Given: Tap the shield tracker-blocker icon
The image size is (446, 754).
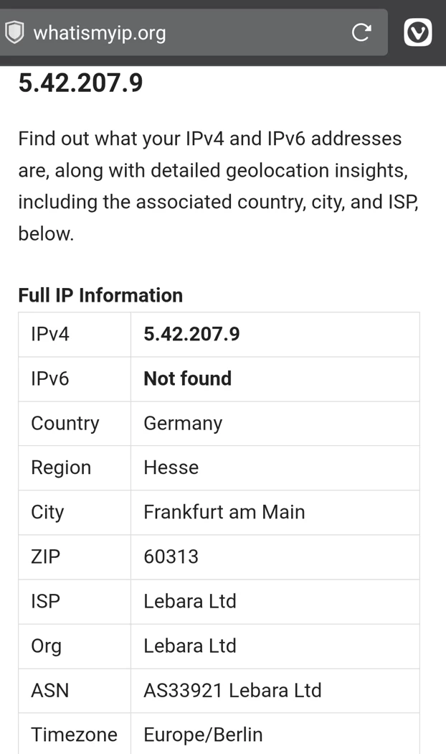Looking at the screenshot, I should (x=14, y=32).
